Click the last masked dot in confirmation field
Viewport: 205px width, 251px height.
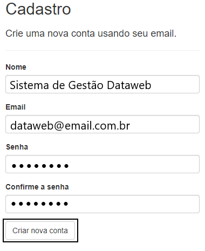(66, 204)
